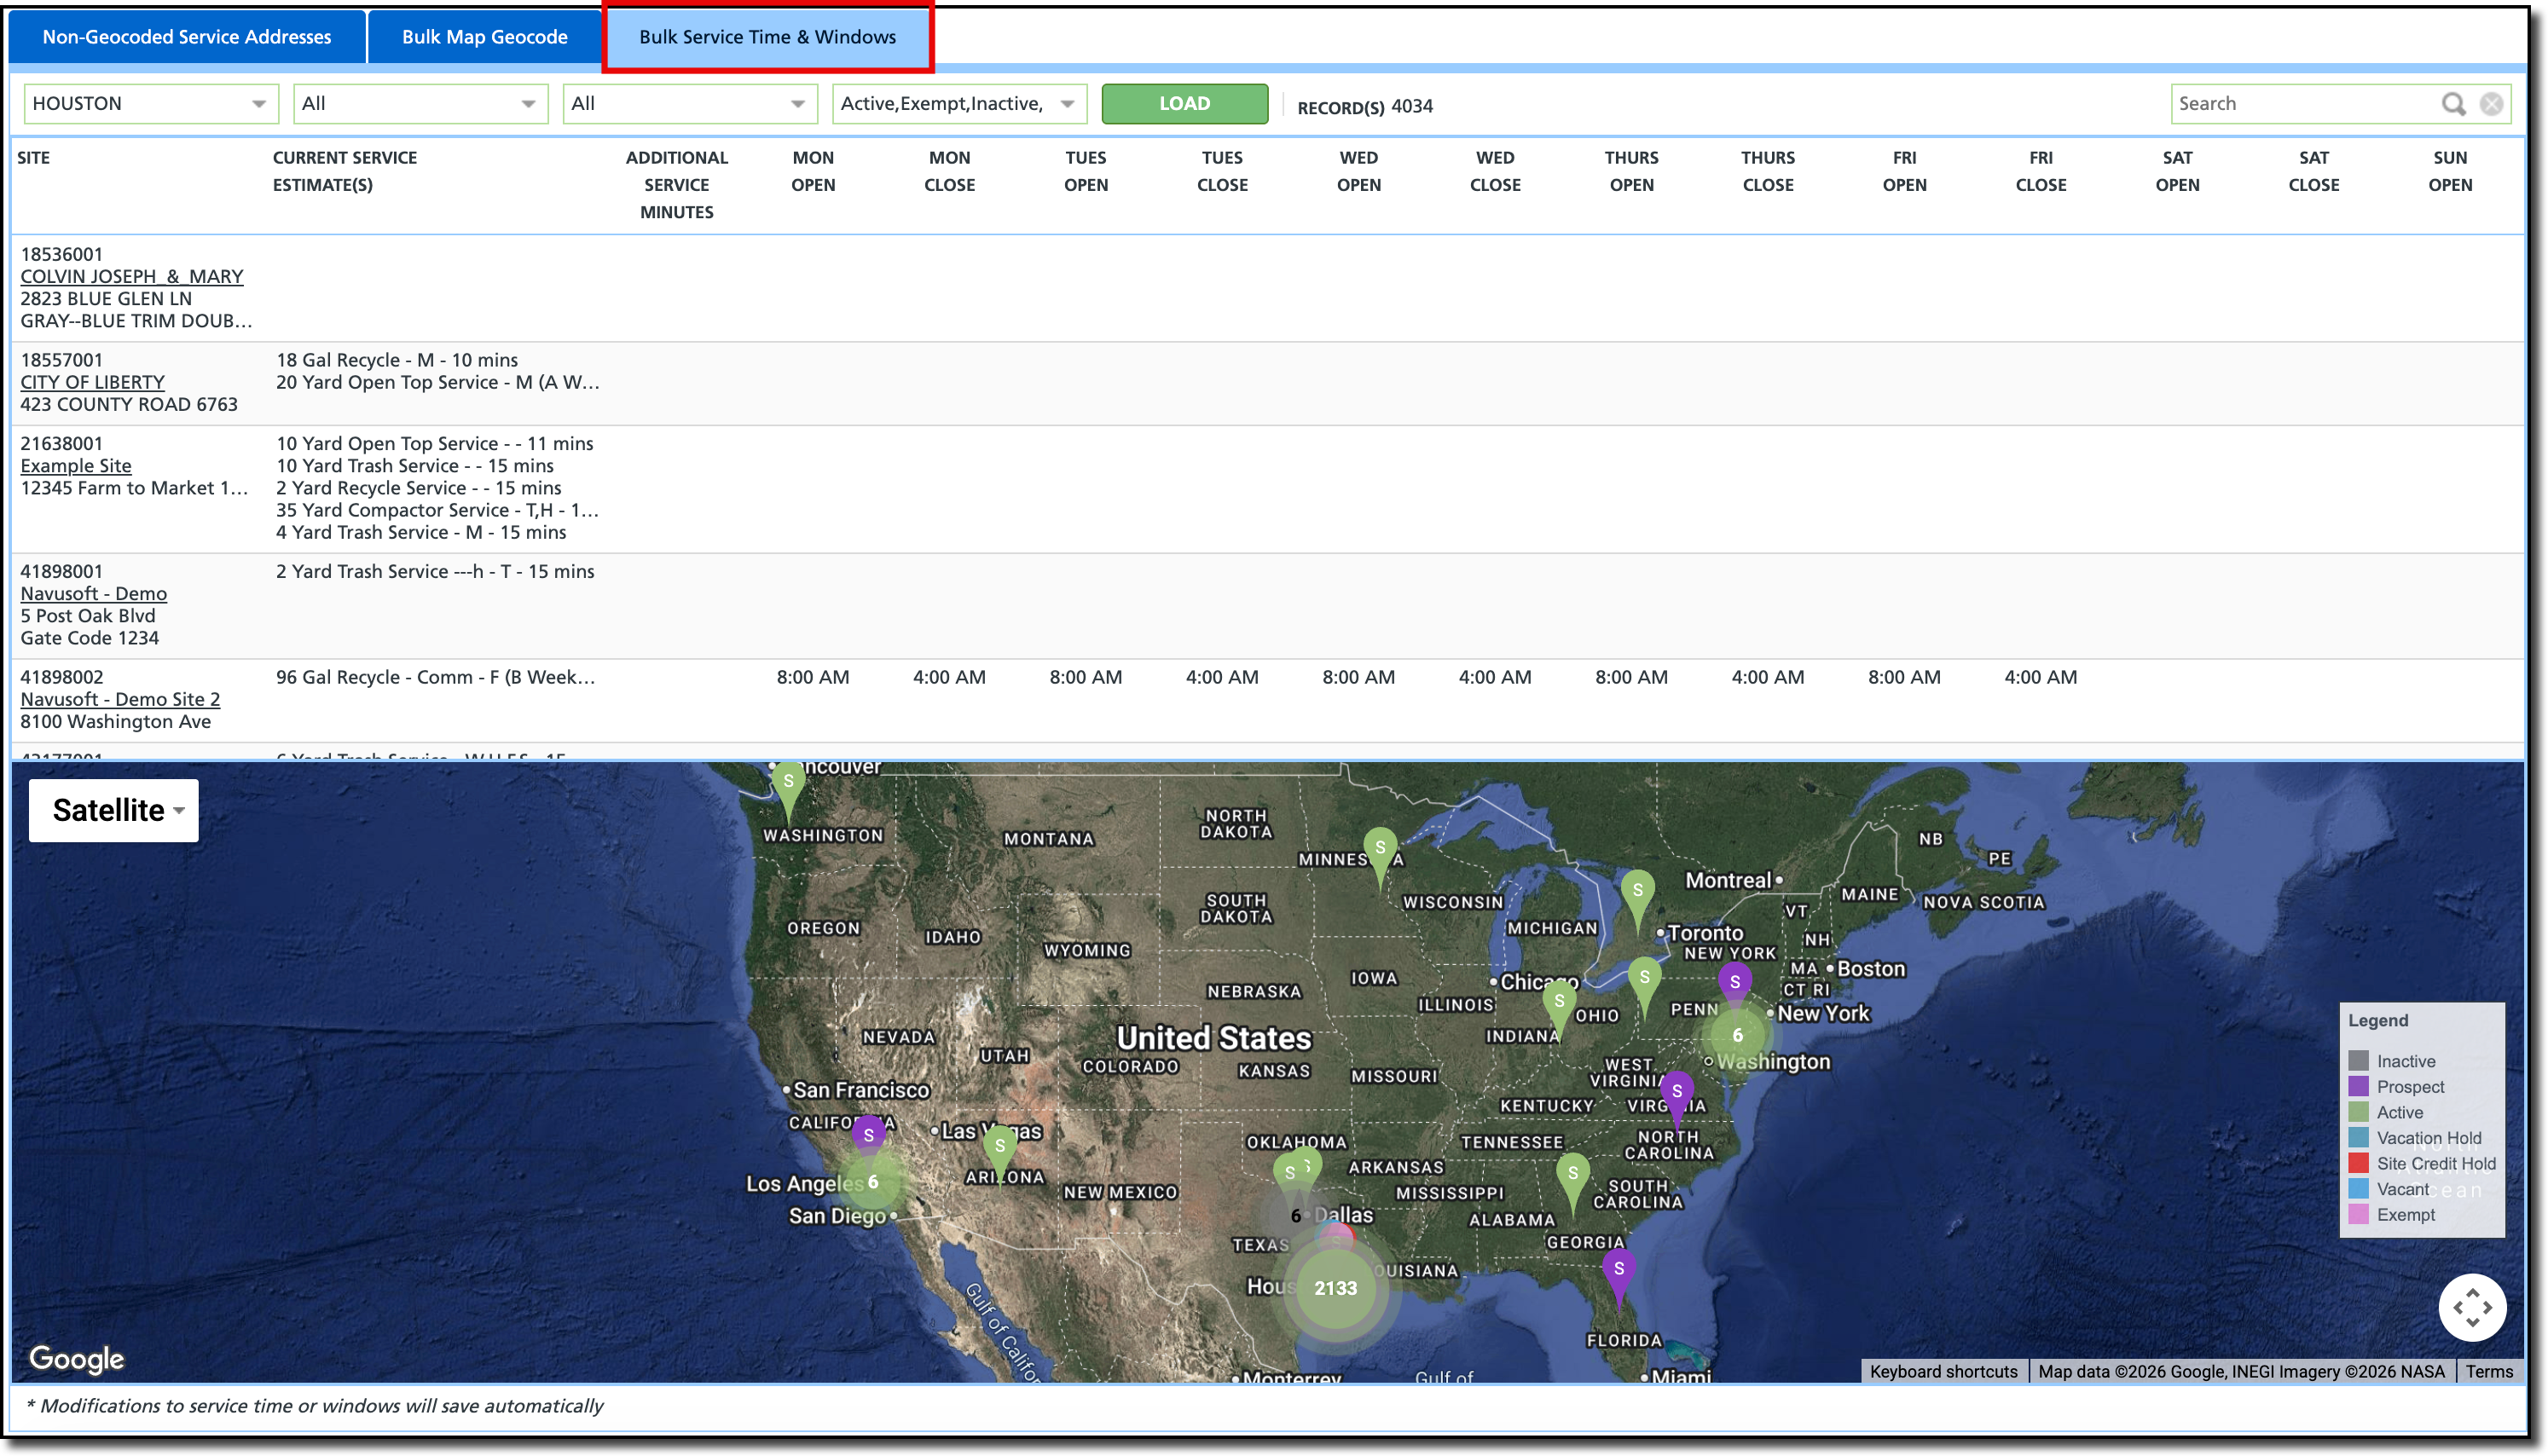This screenshot has width=2548, height=1456.
Task: Click the map pan control icon
Action: (x=2472, y=1307)
